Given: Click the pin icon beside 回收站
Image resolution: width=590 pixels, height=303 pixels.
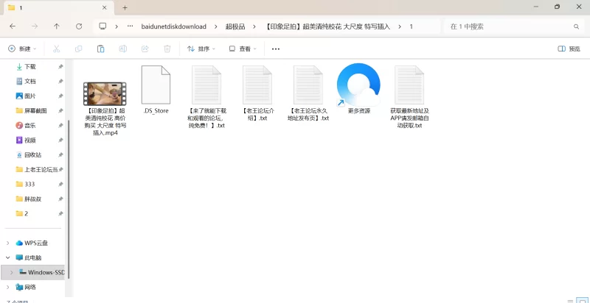Looking at the screenshot, I should coord(60,155).
